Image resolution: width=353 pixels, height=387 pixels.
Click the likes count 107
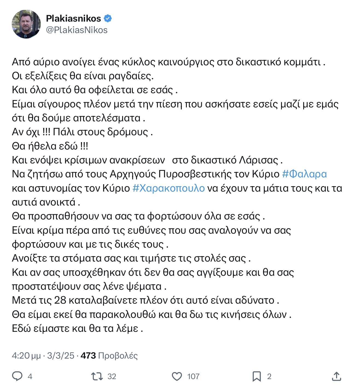(x=193, y=377)
